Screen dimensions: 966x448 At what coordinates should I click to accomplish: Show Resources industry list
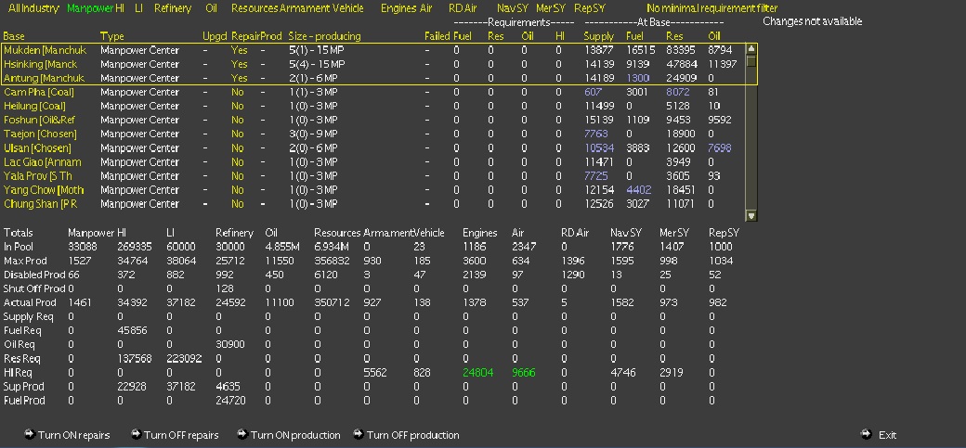[255, 8]
